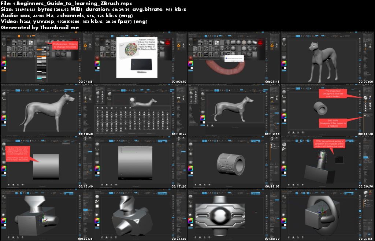This screenshot has height=241, width=375.
Task: Pick the color picker square in 00:01:45 frame
Action: [4, 64]
